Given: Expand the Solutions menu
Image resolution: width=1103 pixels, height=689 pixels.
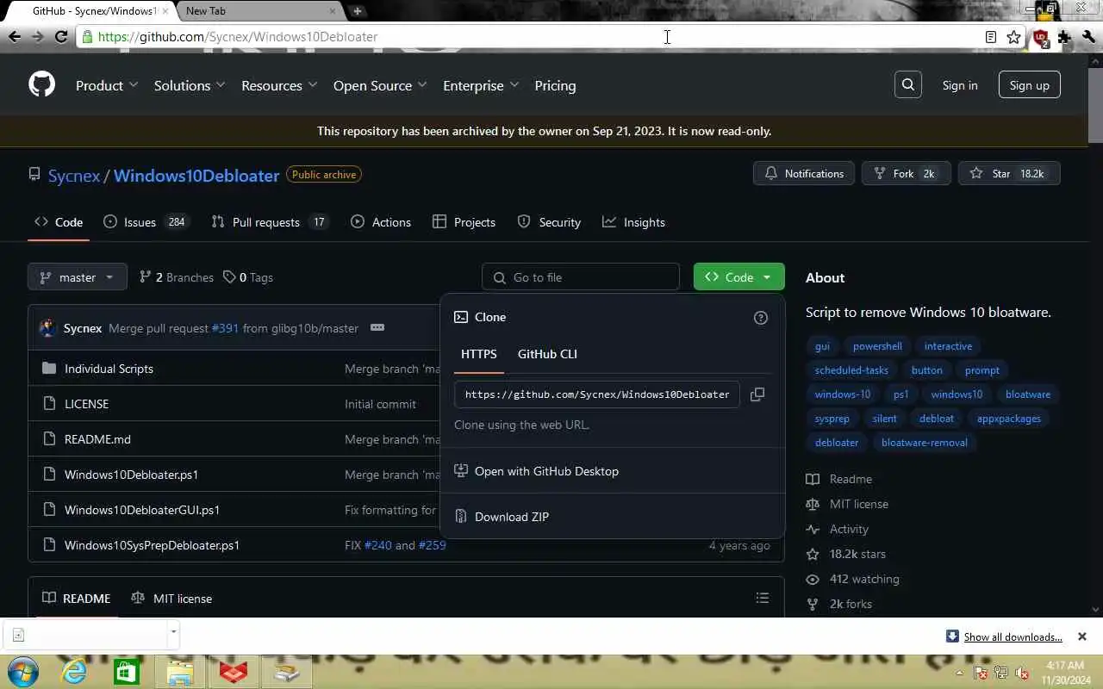Looking at the screenshot, I should (190, 85).
